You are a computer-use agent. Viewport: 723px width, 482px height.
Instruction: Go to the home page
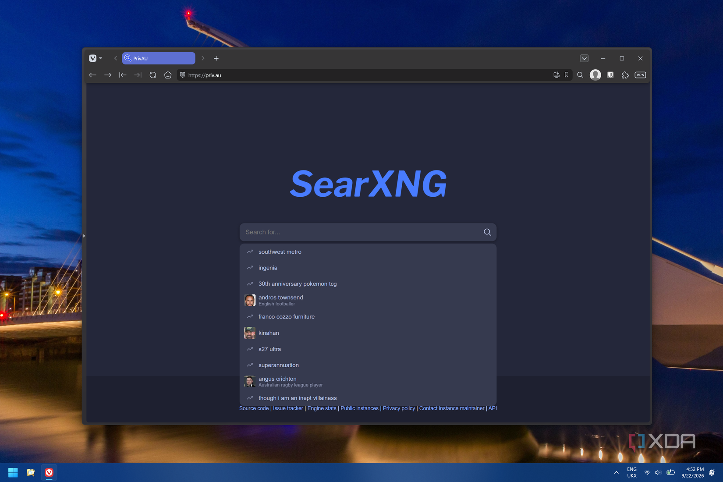167,75
